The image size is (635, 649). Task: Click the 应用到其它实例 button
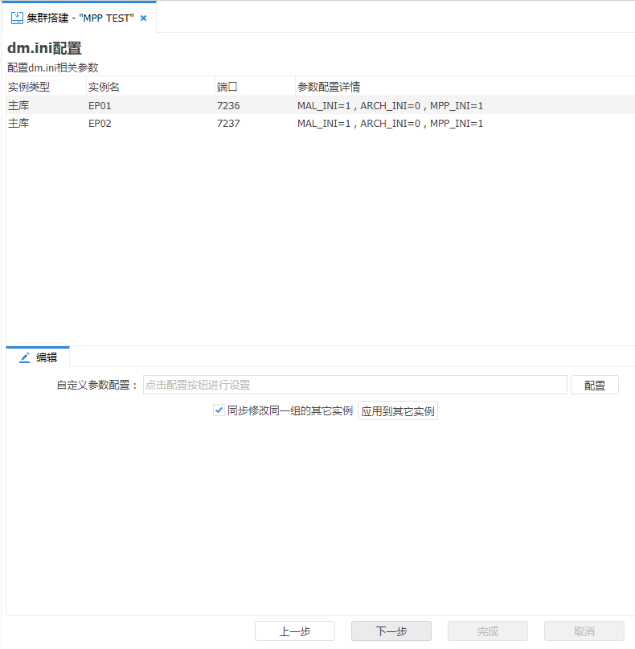click(398, 411)
